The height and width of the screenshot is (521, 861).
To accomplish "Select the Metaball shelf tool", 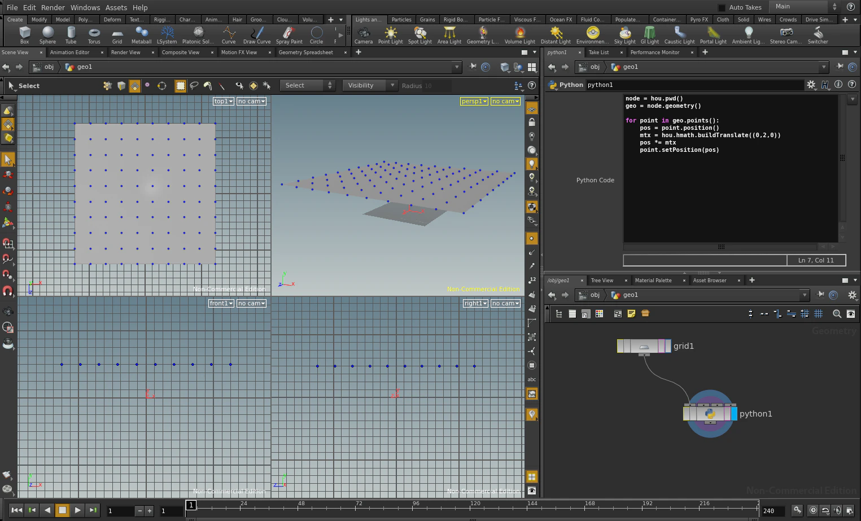I will pyautogui.click(x=141, y=35).
